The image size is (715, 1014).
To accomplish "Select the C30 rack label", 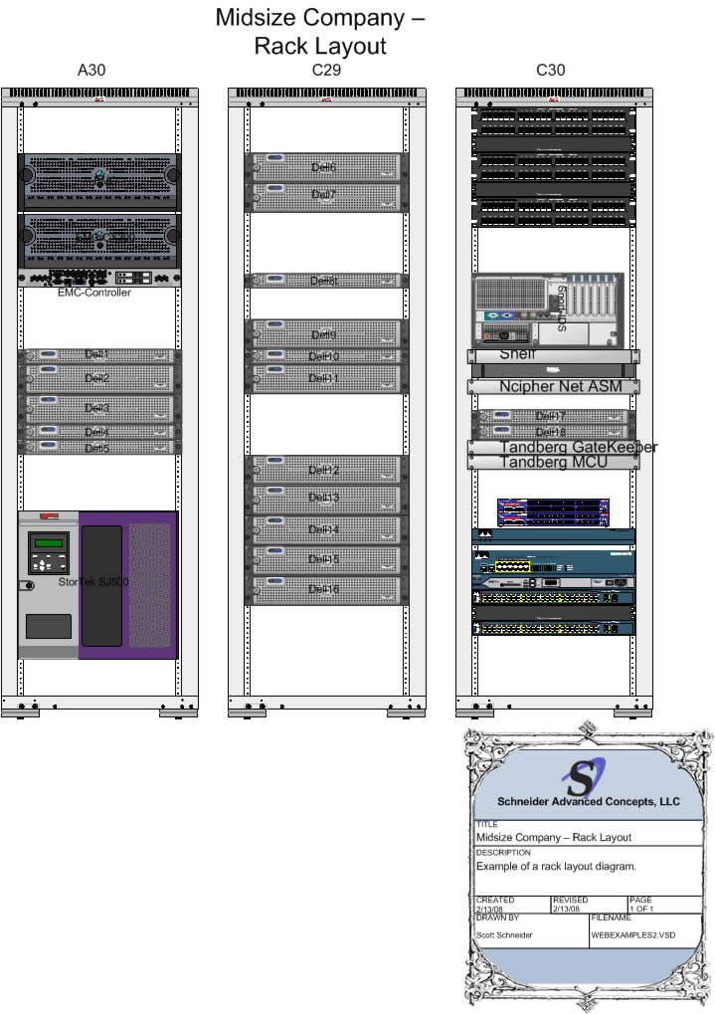I will pyautogui.click(x=551, y=70).
